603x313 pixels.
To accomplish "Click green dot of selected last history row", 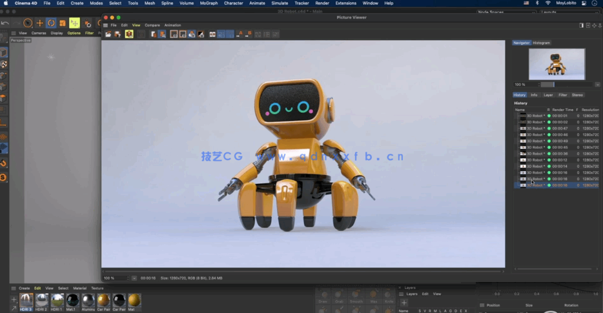I will [549, 185].
